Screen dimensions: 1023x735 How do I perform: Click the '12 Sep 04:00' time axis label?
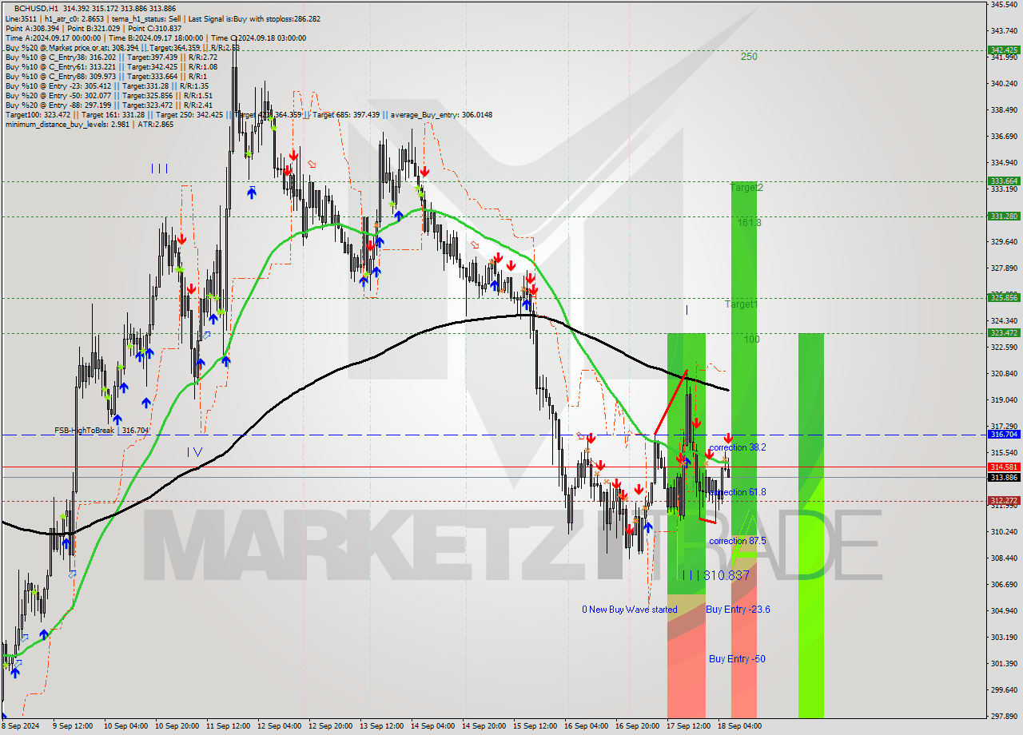280,726
